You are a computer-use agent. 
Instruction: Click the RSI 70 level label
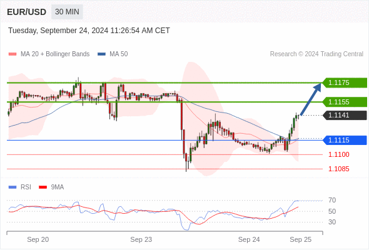[332, 201]
